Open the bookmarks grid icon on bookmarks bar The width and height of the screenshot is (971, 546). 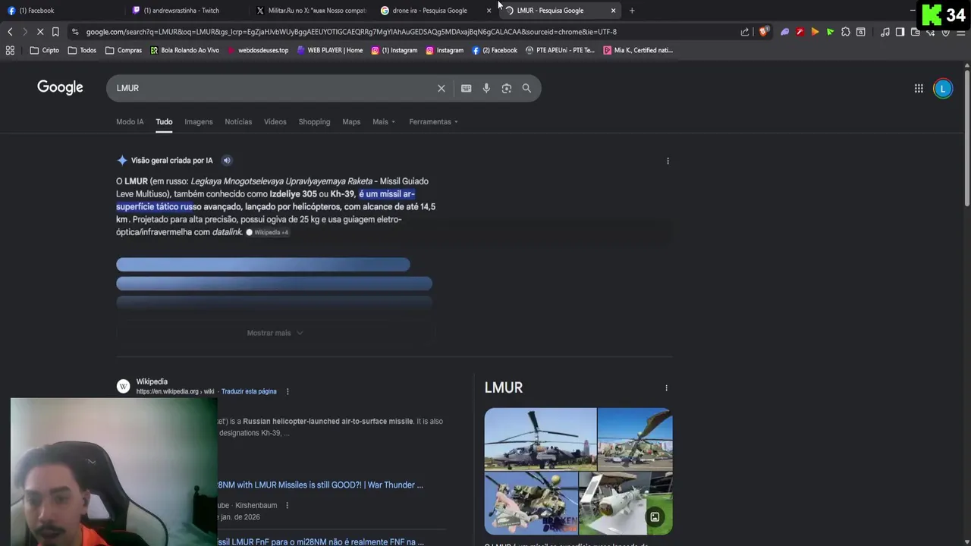click(10, 50)
